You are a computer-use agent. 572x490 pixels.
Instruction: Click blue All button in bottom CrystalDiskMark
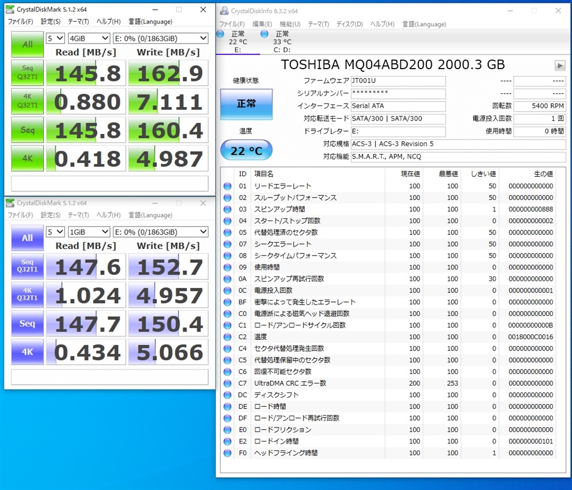coord(27,238)
